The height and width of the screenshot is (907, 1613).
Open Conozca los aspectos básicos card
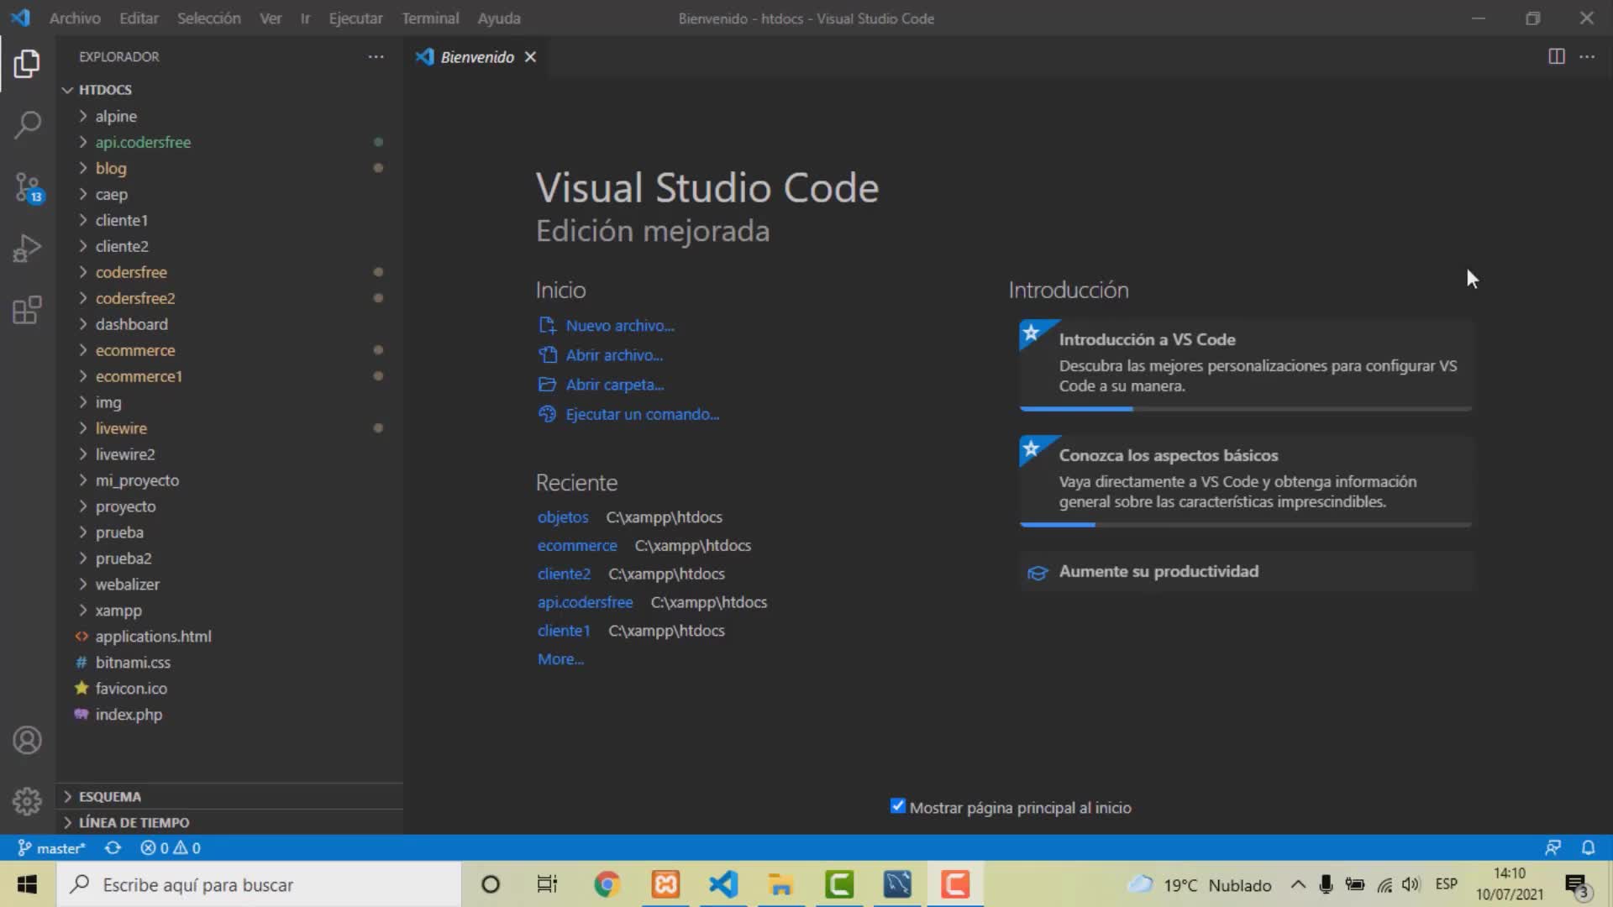[x=1246, y=480]
